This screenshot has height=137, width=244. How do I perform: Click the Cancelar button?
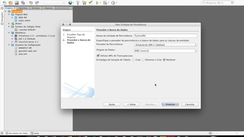pos(190,104)
